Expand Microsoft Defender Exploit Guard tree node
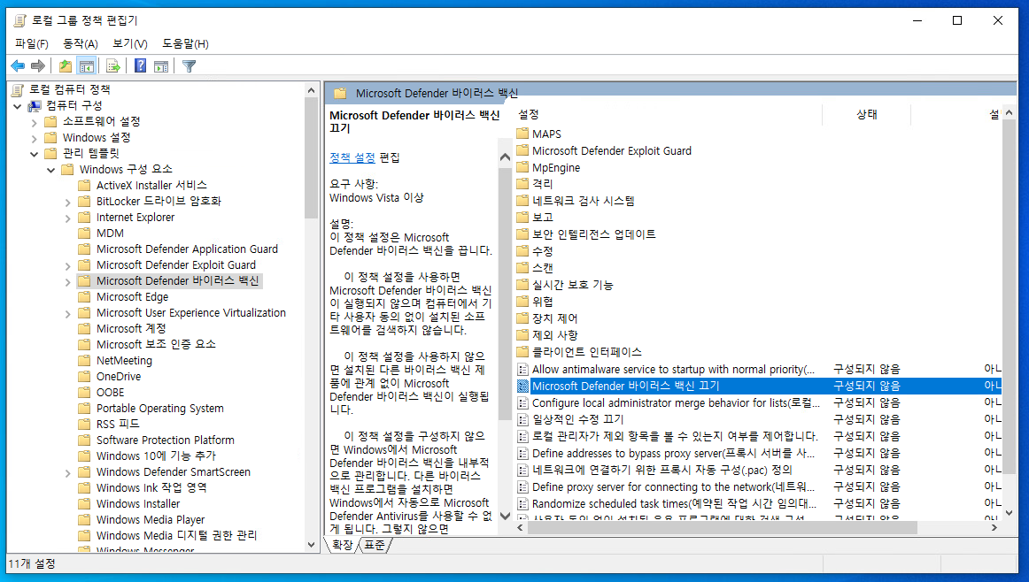This screenshot has width=1029, height=582. [67, 265]
